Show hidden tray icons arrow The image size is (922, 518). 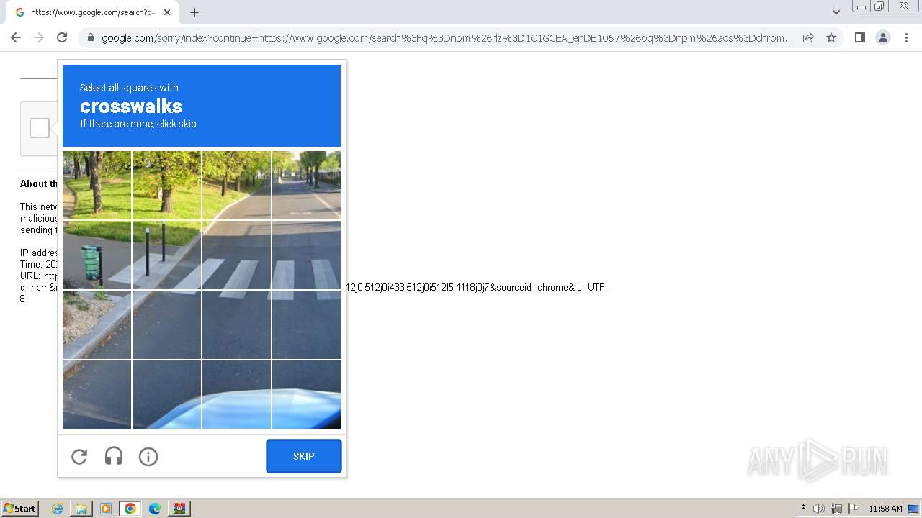coord(804,509)
